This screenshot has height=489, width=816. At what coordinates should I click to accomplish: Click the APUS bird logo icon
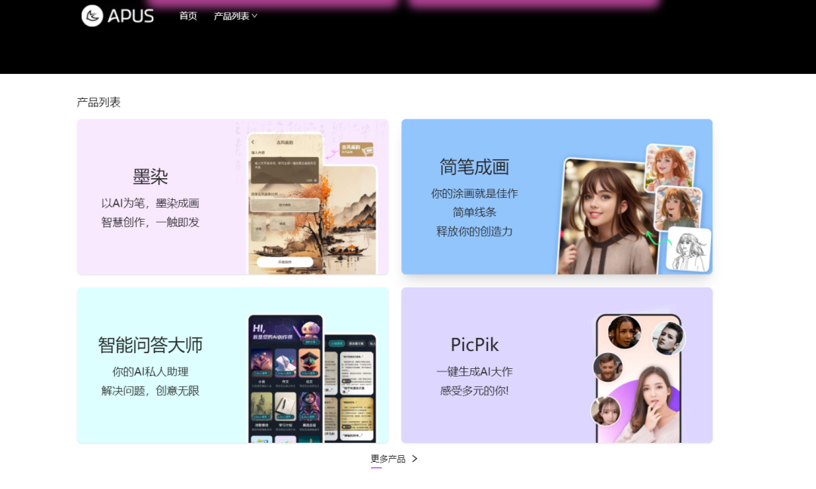(92, 16)
